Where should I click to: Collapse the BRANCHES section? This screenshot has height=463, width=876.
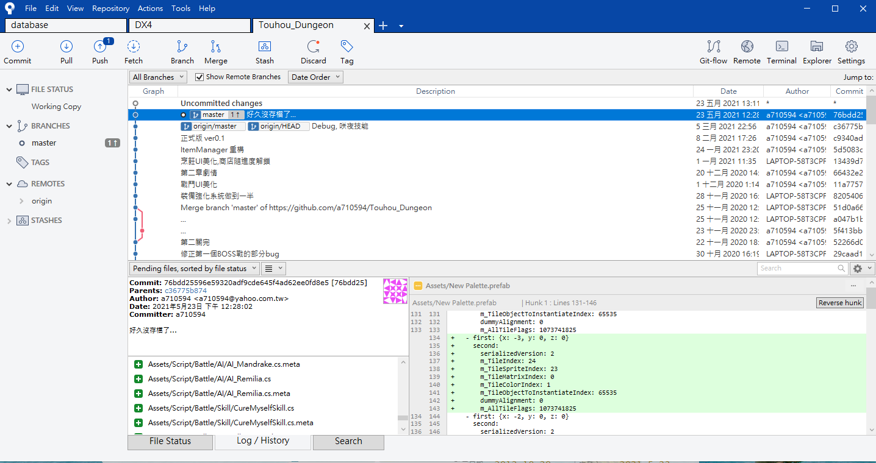(9, 126)
